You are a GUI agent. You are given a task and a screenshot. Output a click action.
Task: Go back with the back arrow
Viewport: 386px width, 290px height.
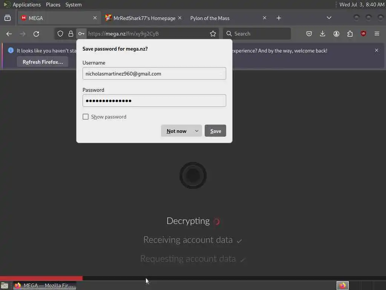[x=9, y=34]
